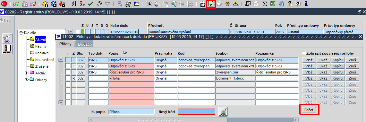The width and height of the screenshot is (366, 122).
Task: Click the magnifier document preview icon
Action: [174, 4]
